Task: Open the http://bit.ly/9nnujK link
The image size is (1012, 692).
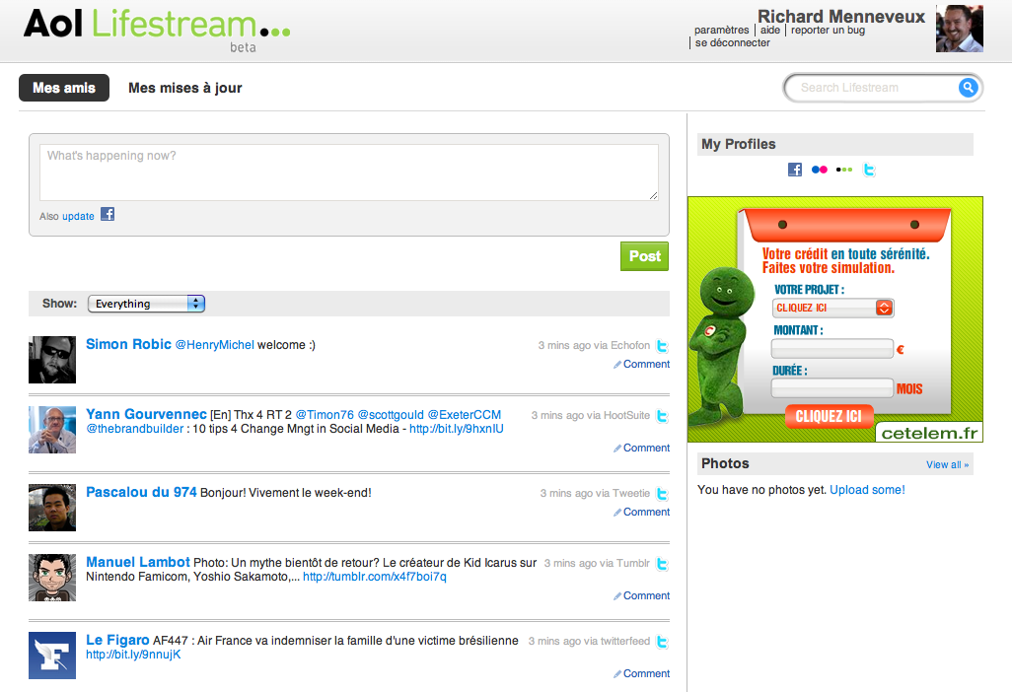Action: [x=133, y=655]
